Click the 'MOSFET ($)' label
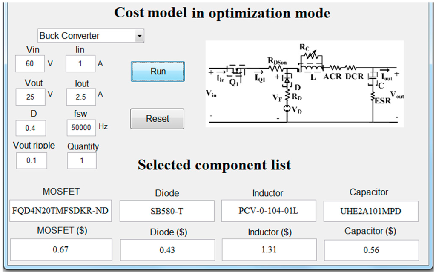This screenshot has width=436, height=275. pos(62,230)
